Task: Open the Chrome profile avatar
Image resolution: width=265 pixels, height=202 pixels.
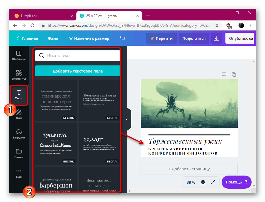Action: point(241,25)
